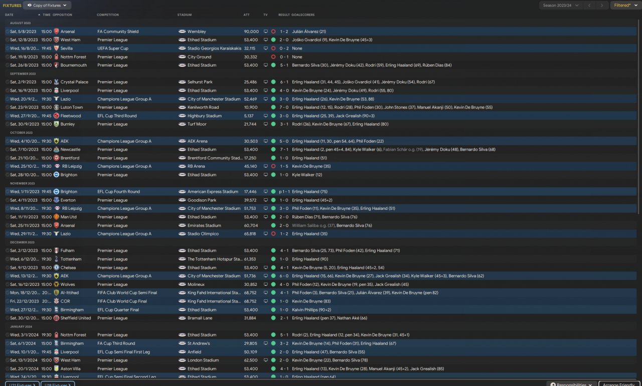Click the Newcastle club crest
Image resolution: width=642 pixels, height=386 pixels.
tap(56, 149)
